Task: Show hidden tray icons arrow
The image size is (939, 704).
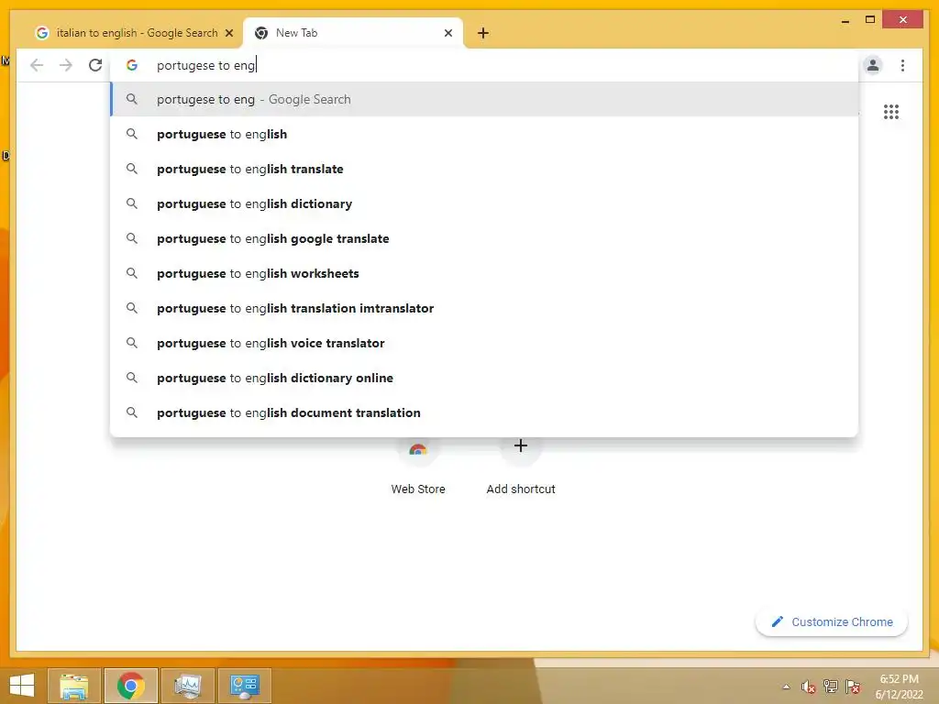Action: click(x=786, y=687)
